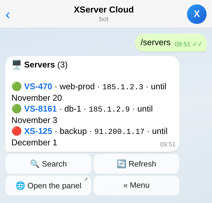Screen dimensions: 212x203
Task: Copy the IP address 185.1.2.9
Action: [x=109, y=109]
